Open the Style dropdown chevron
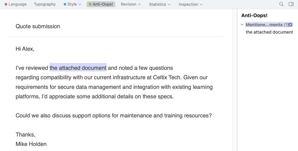Screen dimensions: 298x151 80,4
